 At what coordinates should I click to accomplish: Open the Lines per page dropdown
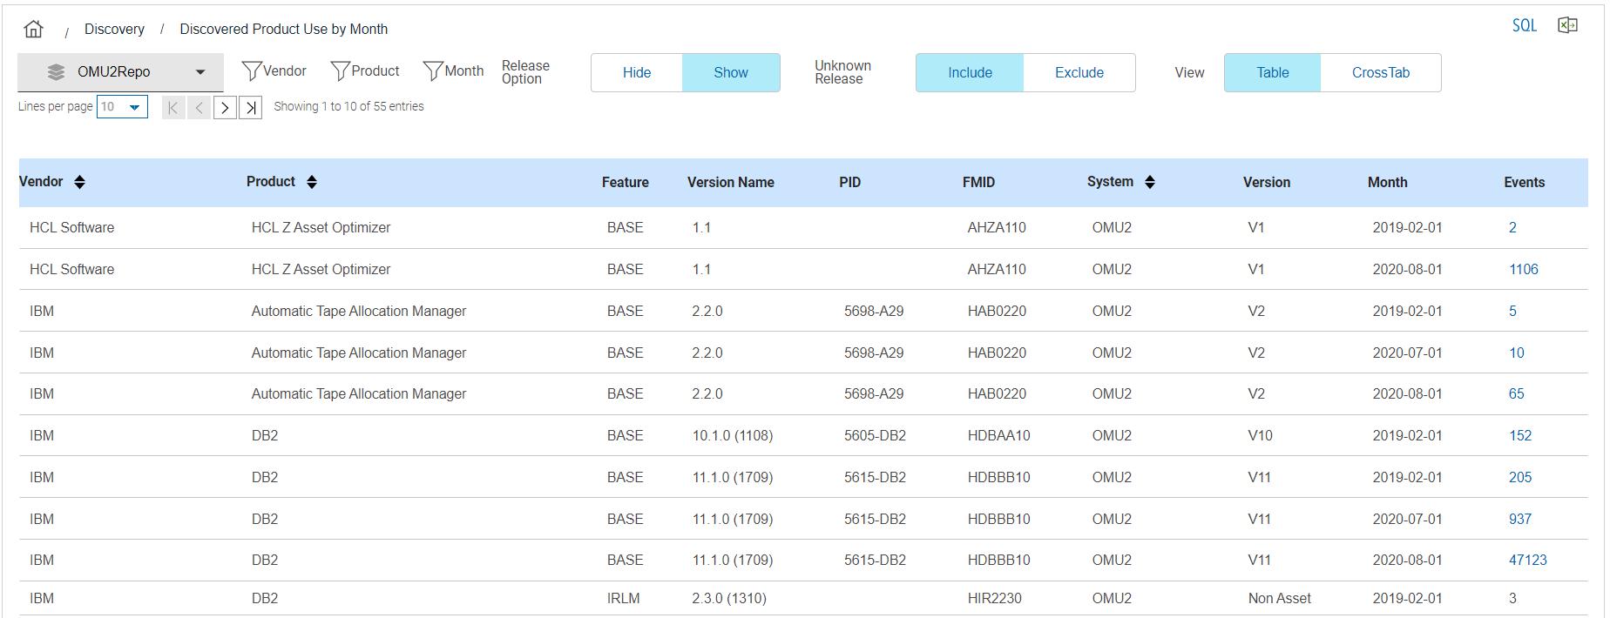pyautogui.click(x=122, y=107)
